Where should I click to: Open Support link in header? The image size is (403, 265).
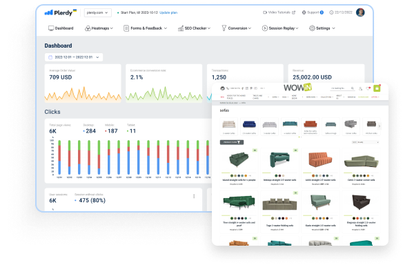(313, 12)
